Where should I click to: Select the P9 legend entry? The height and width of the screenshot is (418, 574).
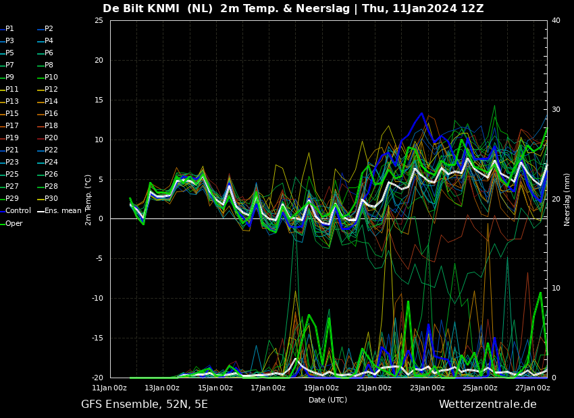tap(7, 77)
